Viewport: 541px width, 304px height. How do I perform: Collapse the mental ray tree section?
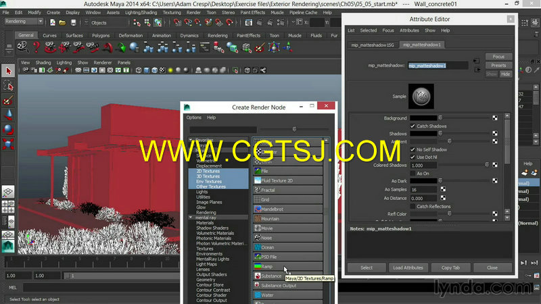tap(191, 218)
